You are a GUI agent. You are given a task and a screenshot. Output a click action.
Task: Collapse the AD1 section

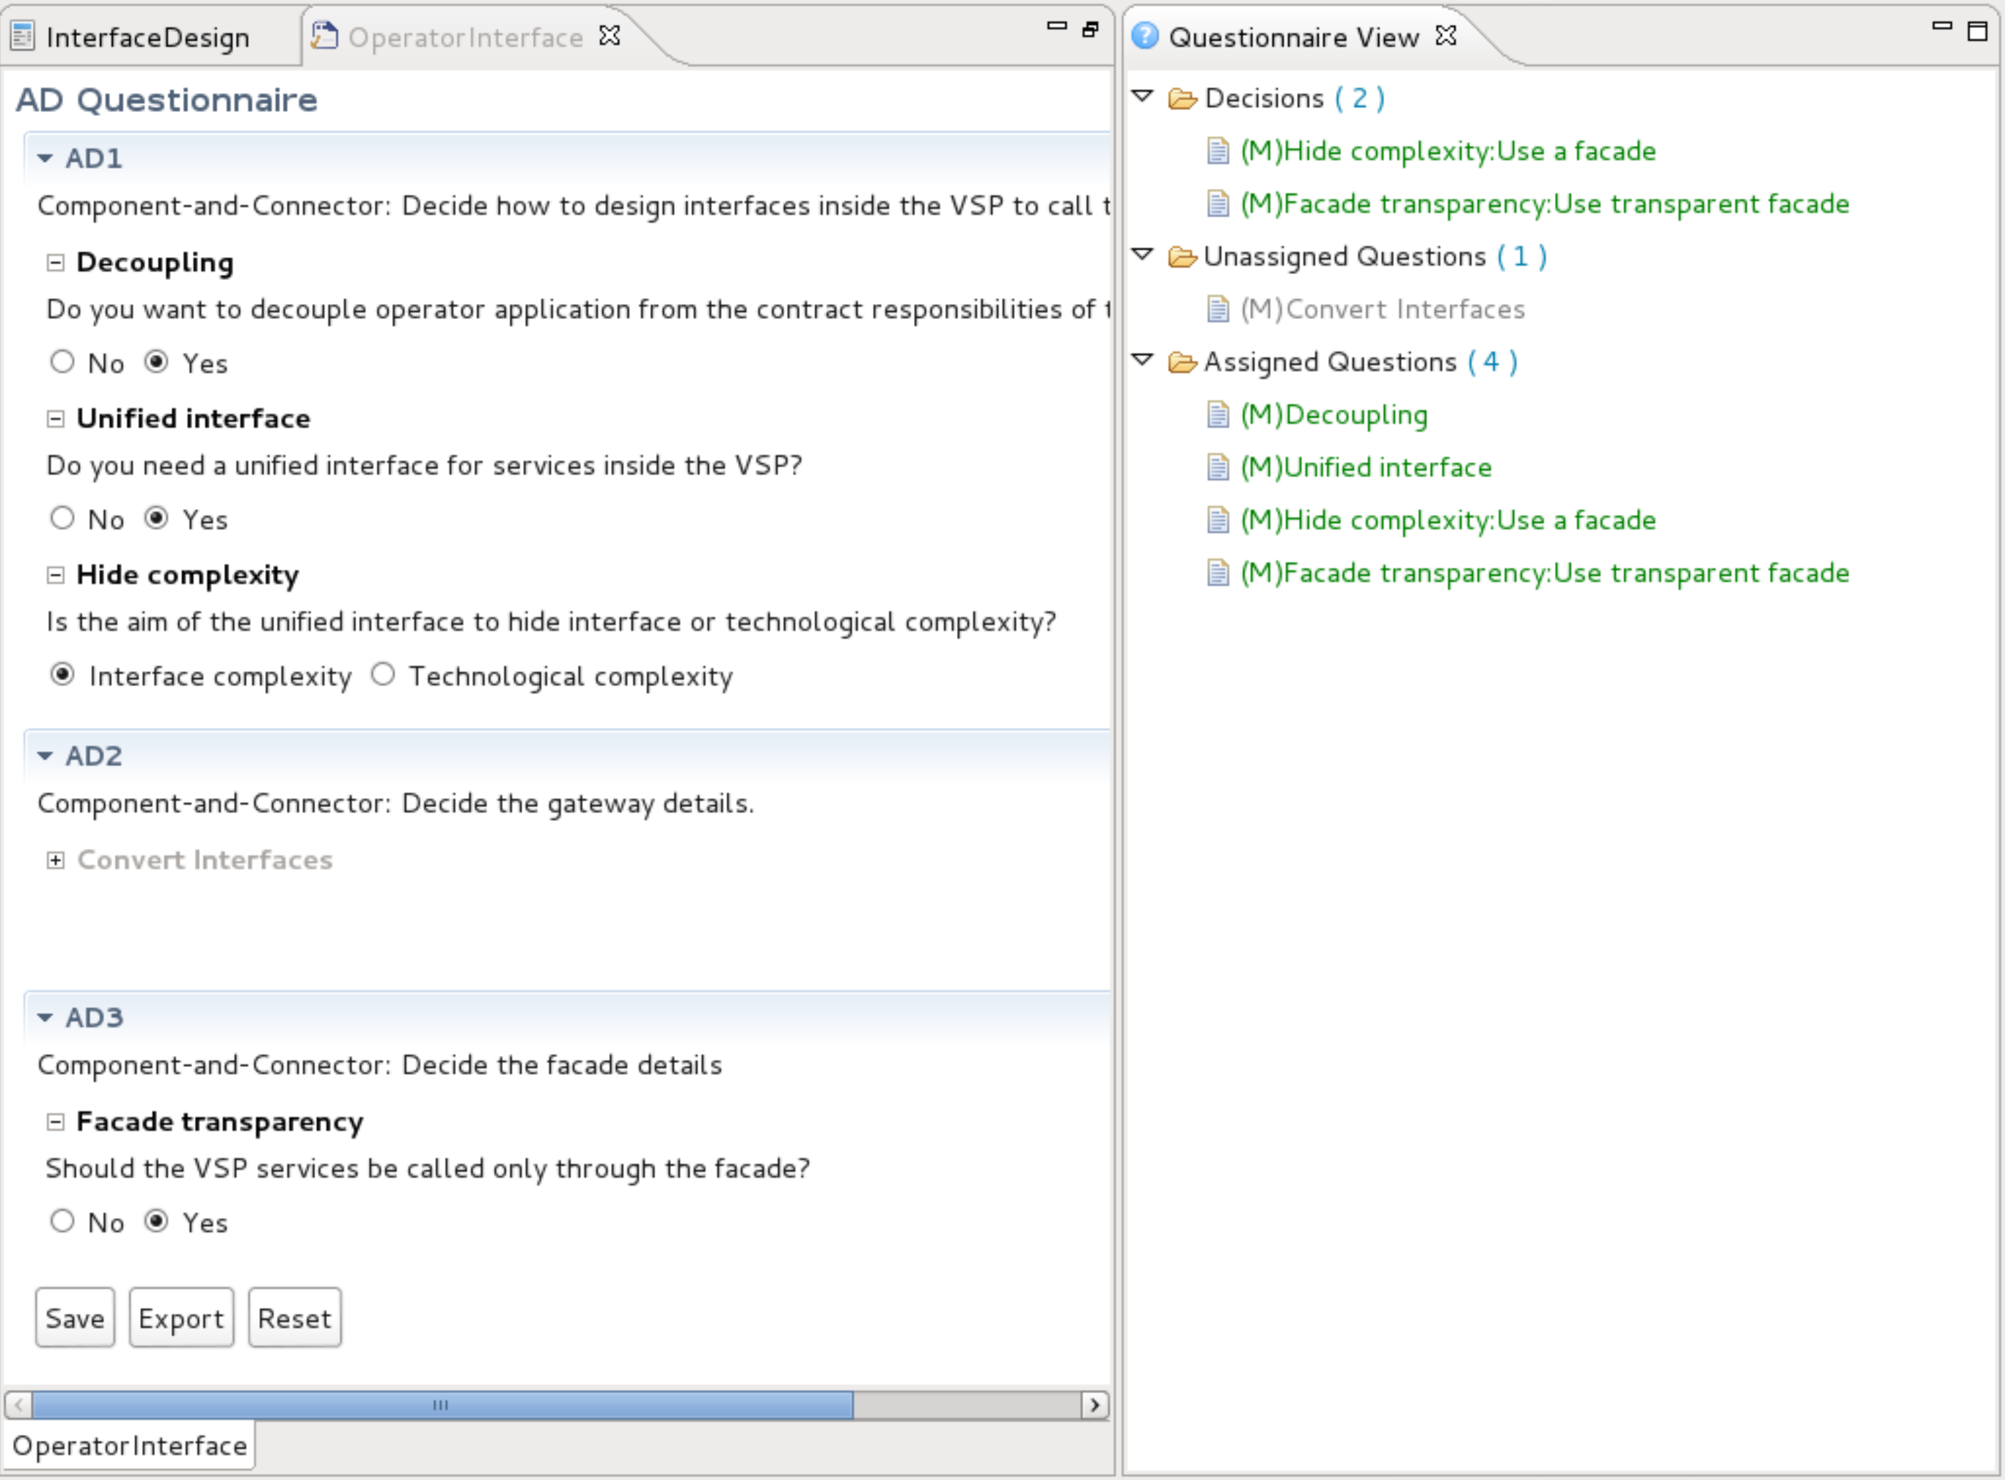coord(45,159)
